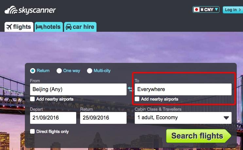Select the Multi-city radio button
243x150 pixels.
(89, 71)
